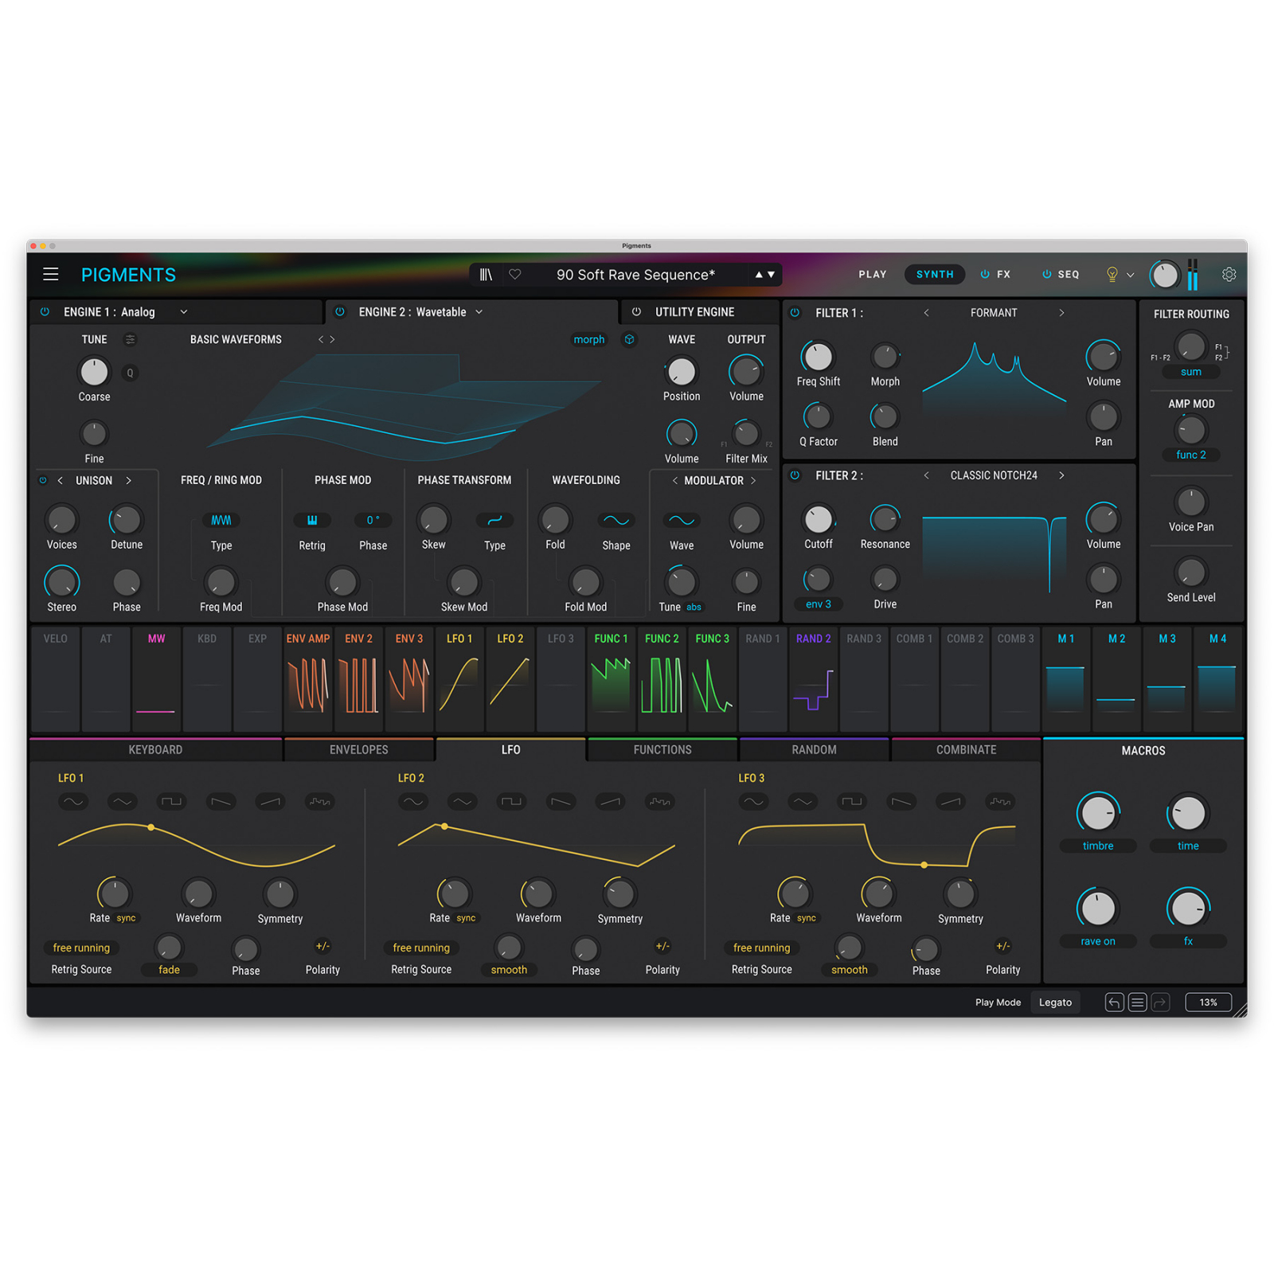Toggle Filter 2 power button
The height and width of the screenshot is (1274, 1274).
click(x=795, y=475)
